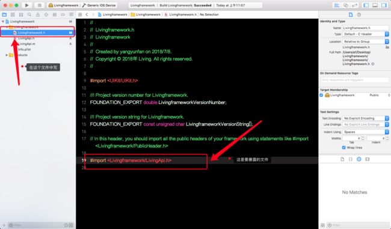Choose file location via folder icon
Image resolution: width=391 pixels, height=229 pixels.
click(387, 47)
